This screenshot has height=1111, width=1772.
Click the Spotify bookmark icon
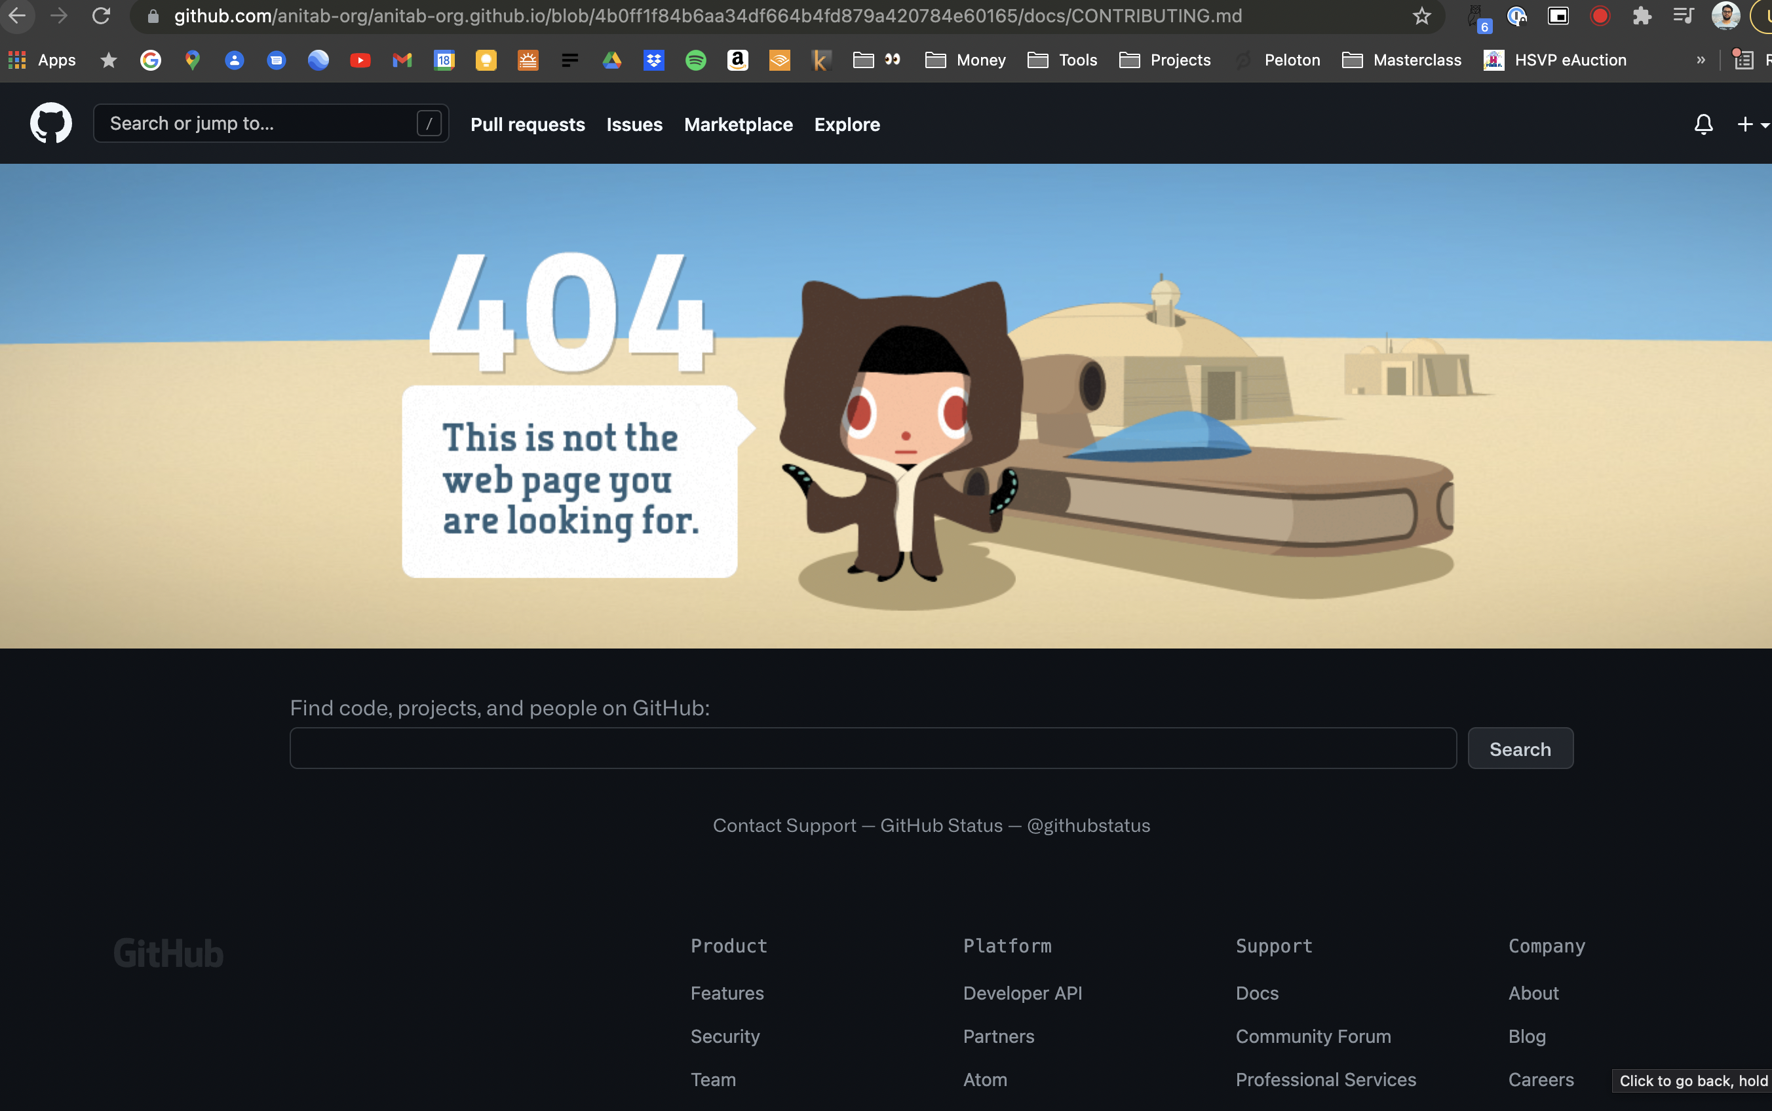click(695, 60)
